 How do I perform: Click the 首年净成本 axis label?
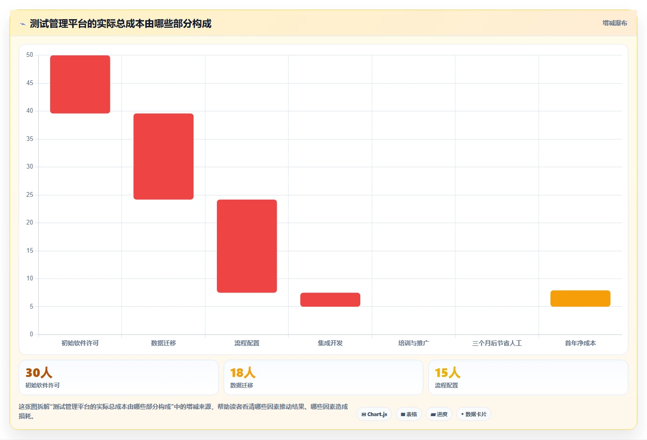[x=581, y=343]
